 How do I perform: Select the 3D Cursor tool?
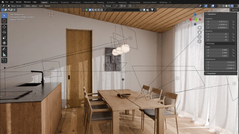click(x=4, y=21)
